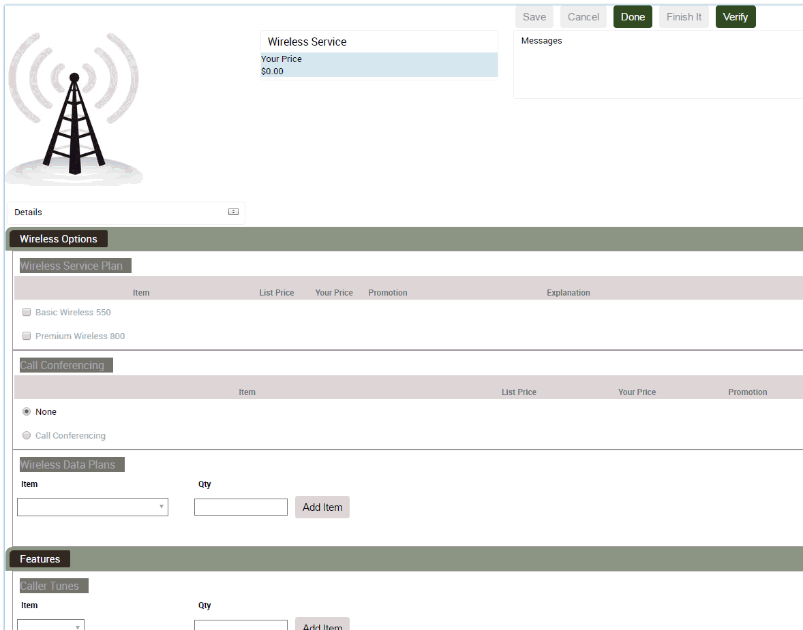Screen dimensions: 803x630
Task: Check the Basic Wireless 550 checkbox
Action: pos(26,311)
